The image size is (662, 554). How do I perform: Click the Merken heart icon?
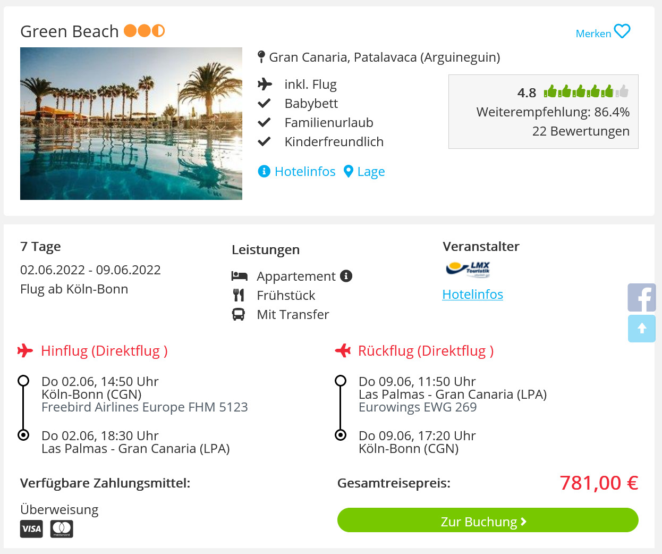pos(622,31)
